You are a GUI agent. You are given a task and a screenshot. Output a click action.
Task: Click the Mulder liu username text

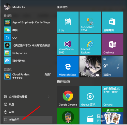point(19,7)
